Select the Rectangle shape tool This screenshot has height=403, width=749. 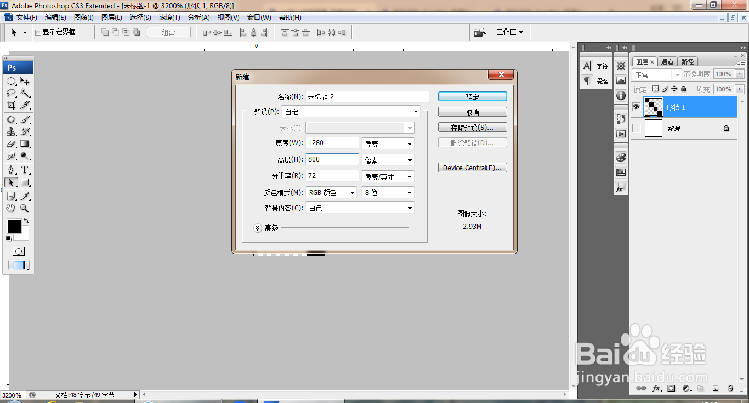[x=25, y=182]
